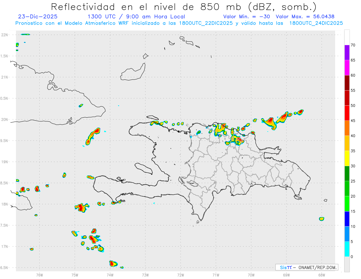Click the 'Valor Max. = 56.0438' readout

pos(305,17)
